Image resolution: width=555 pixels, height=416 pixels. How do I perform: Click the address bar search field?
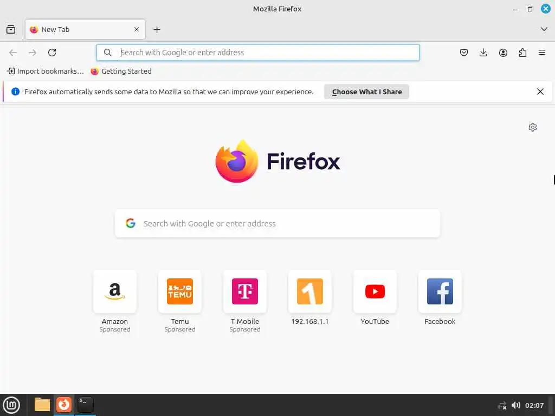258,53
